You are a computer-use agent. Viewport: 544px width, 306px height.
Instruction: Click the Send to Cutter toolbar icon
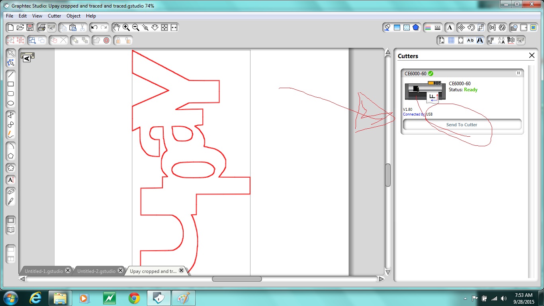click(x=521, y=40)
